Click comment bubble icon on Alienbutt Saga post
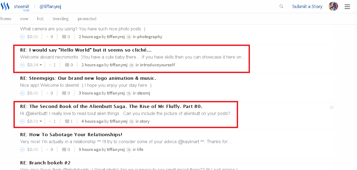This screenshot has height=170, width=357. point(67,121)
